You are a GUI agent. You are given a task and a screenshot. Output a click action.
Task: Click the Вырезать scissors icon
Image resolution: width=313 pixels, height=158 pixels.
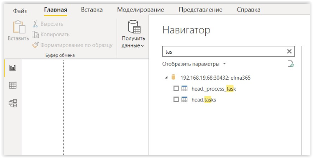coord(35,24)
